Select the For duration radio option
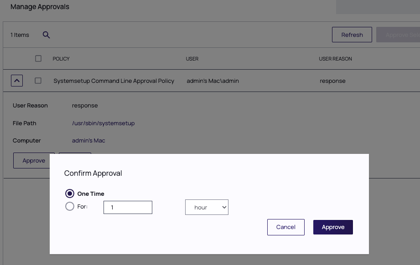 [x=70, y=207]
